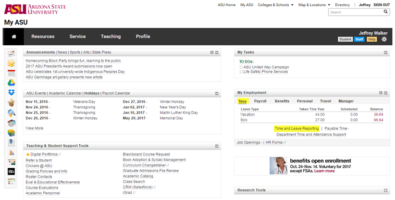Viewport: 395px width, 200px height.
Task: Open the Resources menu
Action: pyautogui.click(x=43, y=36)
